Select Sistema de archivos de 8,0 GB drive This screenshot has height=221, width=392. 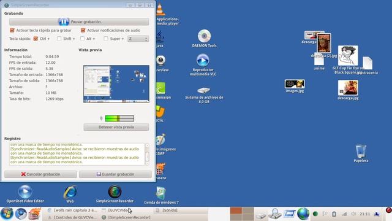click(204, 90)
